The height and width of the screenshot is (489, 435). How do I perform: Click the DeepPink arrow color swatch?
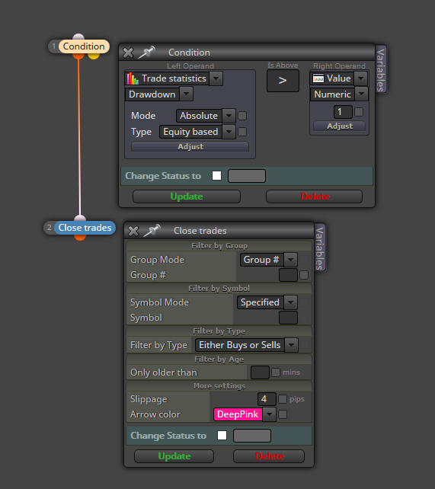pyautogui.click(x=238, y=414)
